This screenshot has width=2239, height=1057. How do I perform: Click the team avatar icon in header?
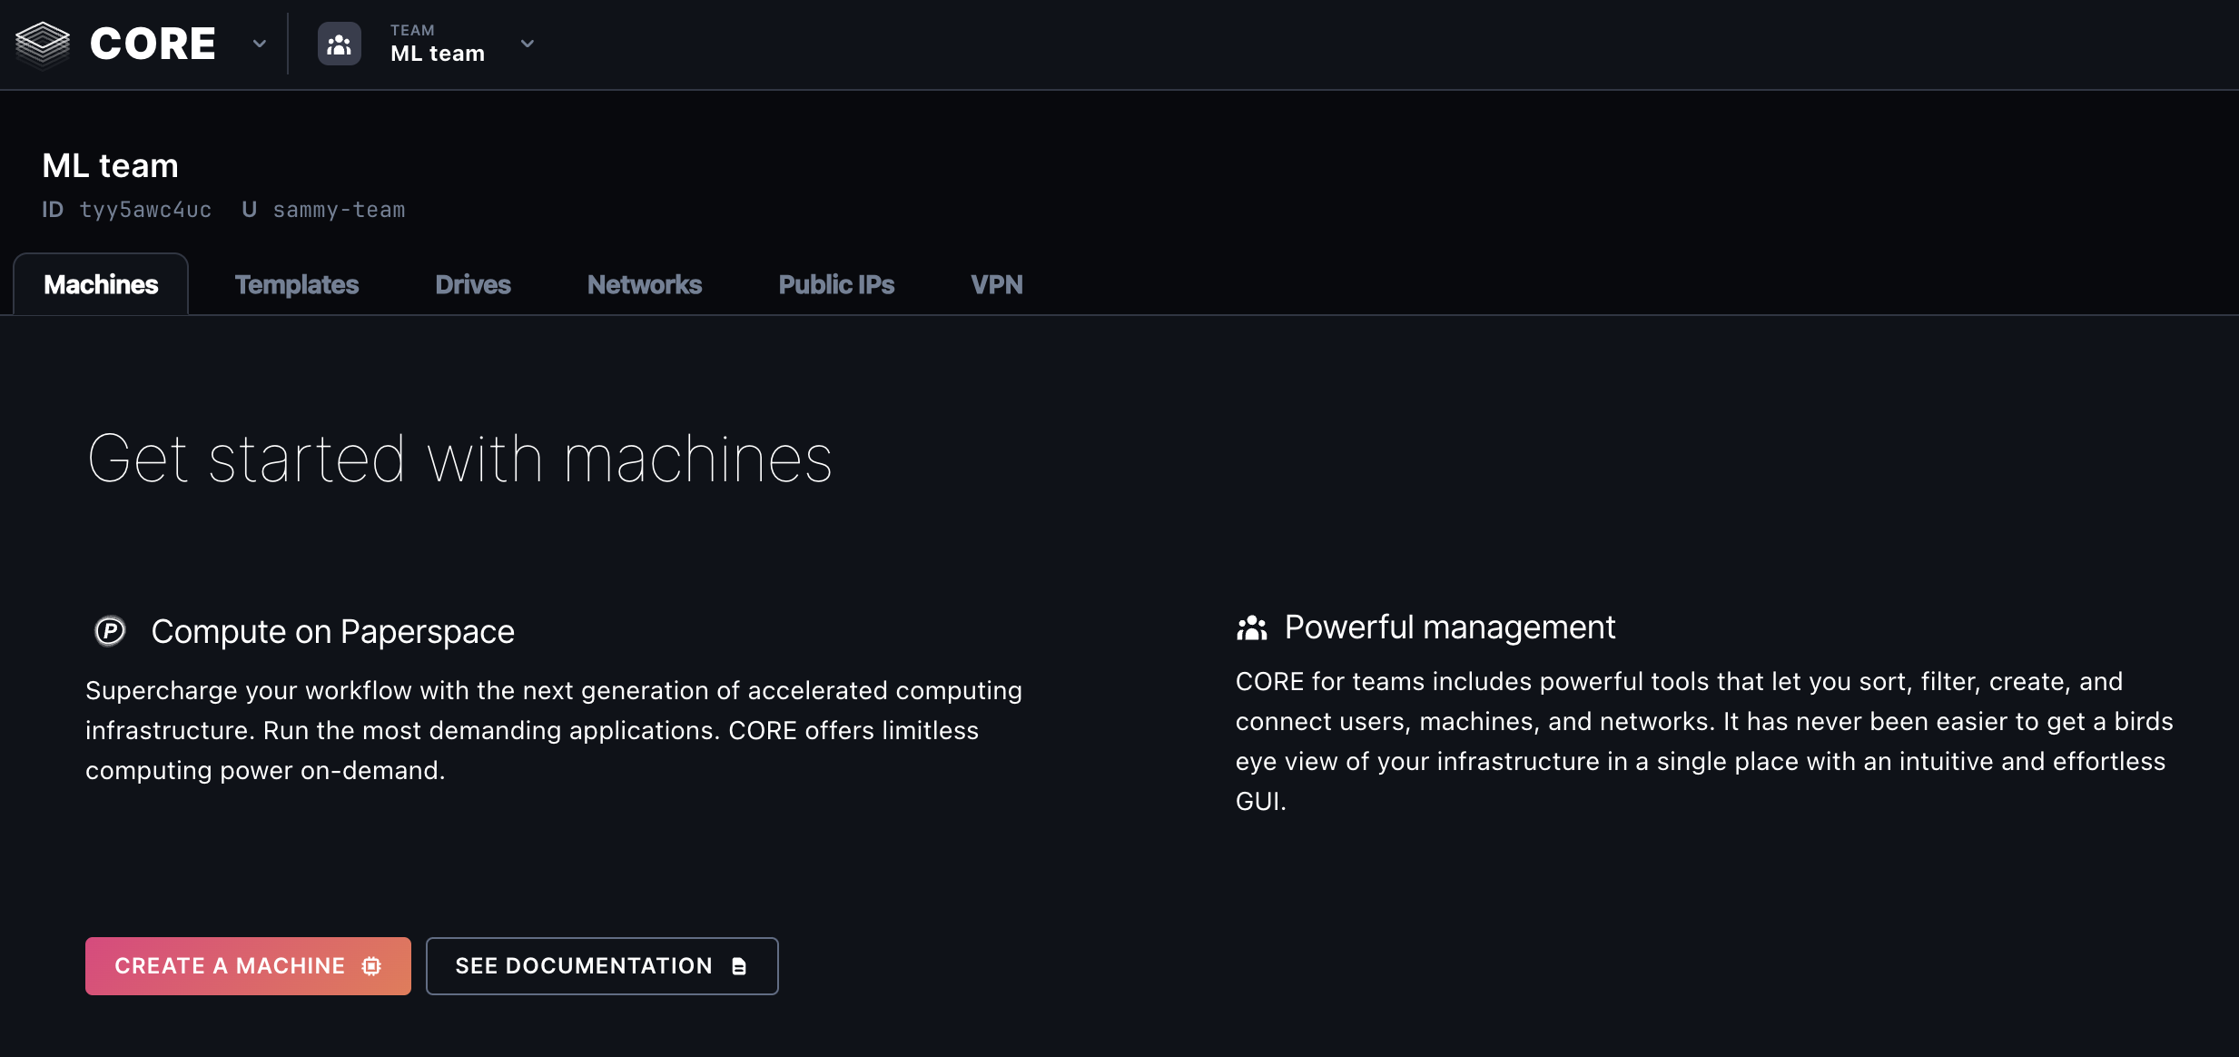(340, 44)
